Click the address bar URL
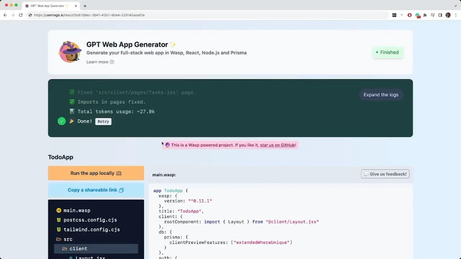The height and width of the screenshot is (259, 461). point(89,15)
